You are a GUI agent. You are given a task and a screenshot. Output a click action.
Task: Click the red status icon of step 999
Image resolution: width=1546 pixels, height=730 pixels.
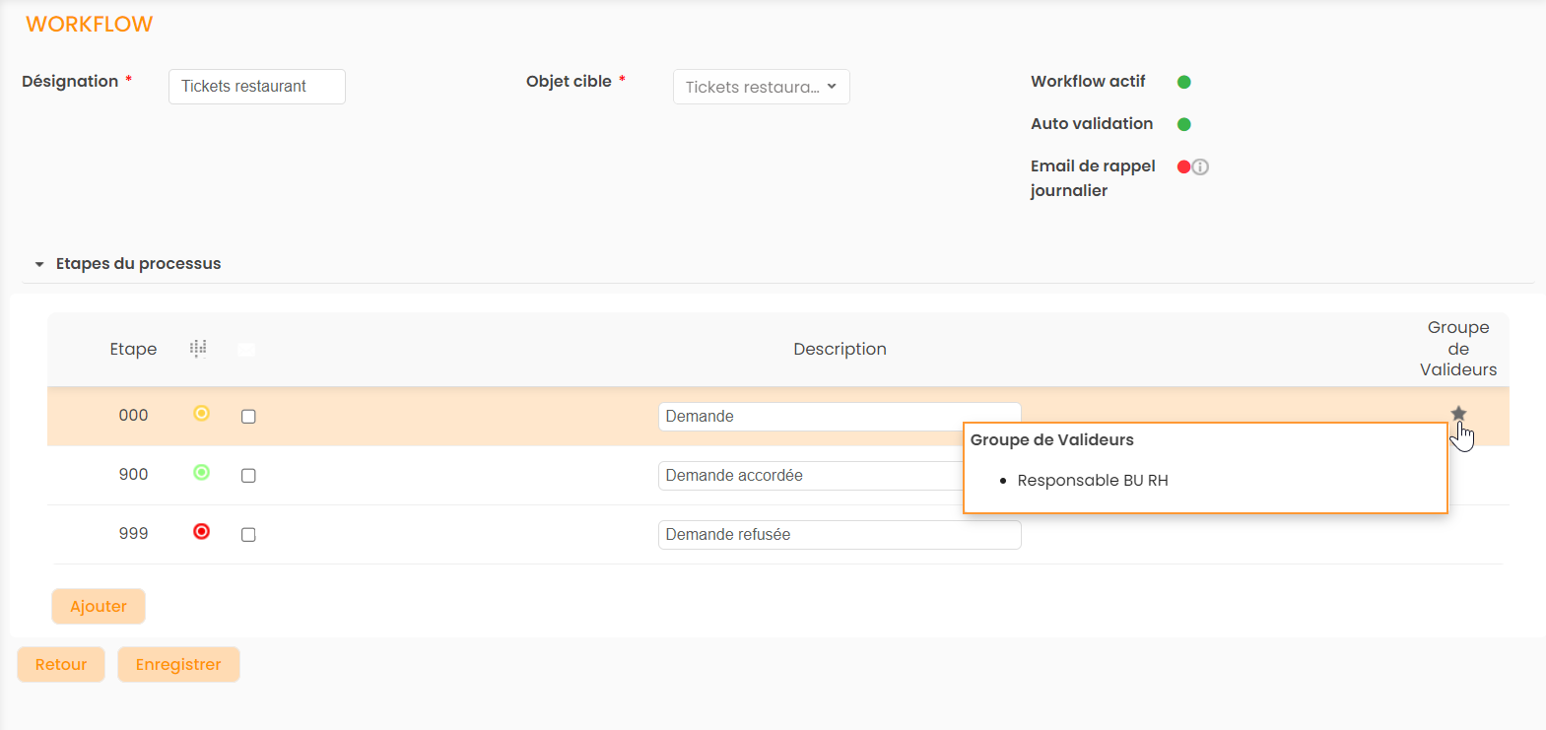click(x=201, y=532)
